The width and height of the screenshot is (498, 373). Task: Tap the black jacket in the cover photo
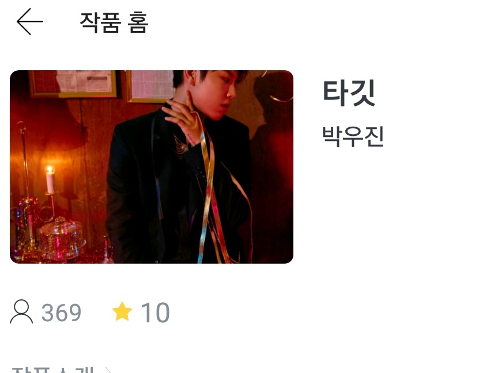pos(178,191)
